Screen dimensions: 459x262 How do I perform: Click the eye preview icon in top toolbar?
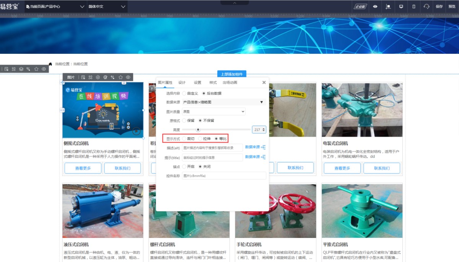point(375,6)
